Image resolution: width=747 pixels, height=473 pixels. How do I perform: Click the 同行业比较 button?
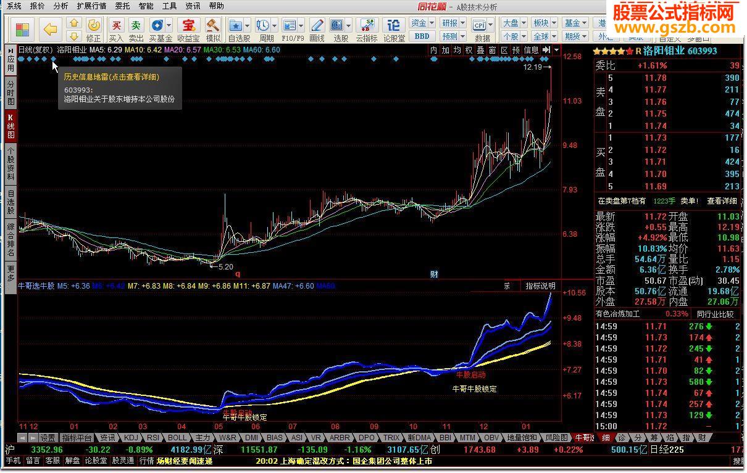pos(716,314)
